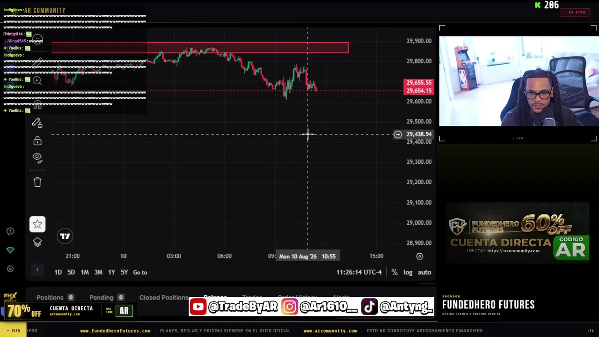Click the 29,654.15 current price label
This screenshot has width=599, height=337.
(419, 90)
